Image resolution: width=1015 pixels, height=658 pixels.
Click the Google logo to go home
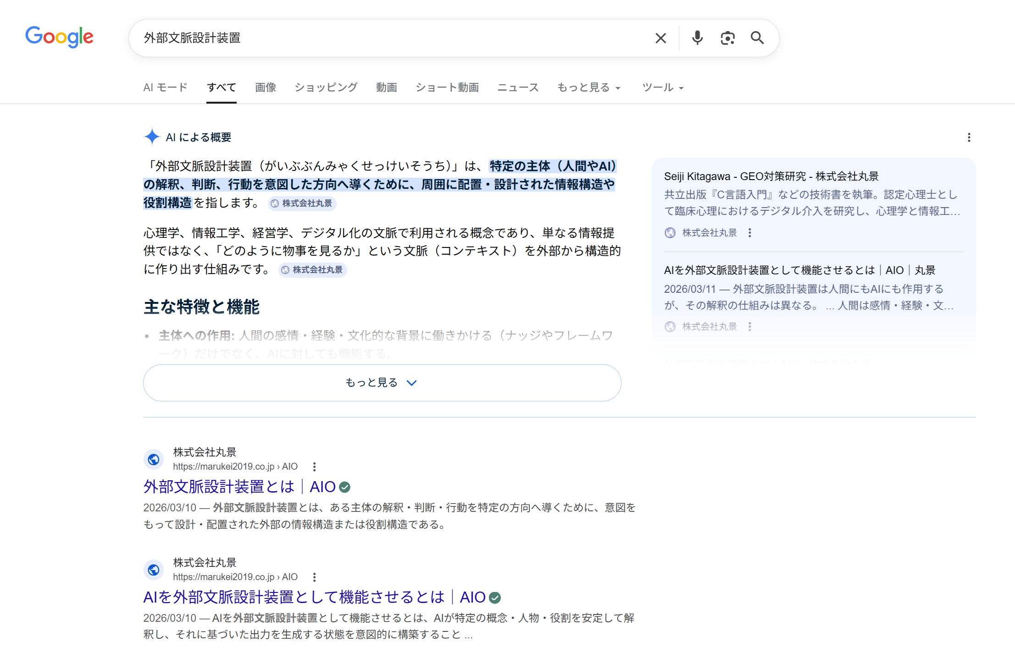pos(59,37)
